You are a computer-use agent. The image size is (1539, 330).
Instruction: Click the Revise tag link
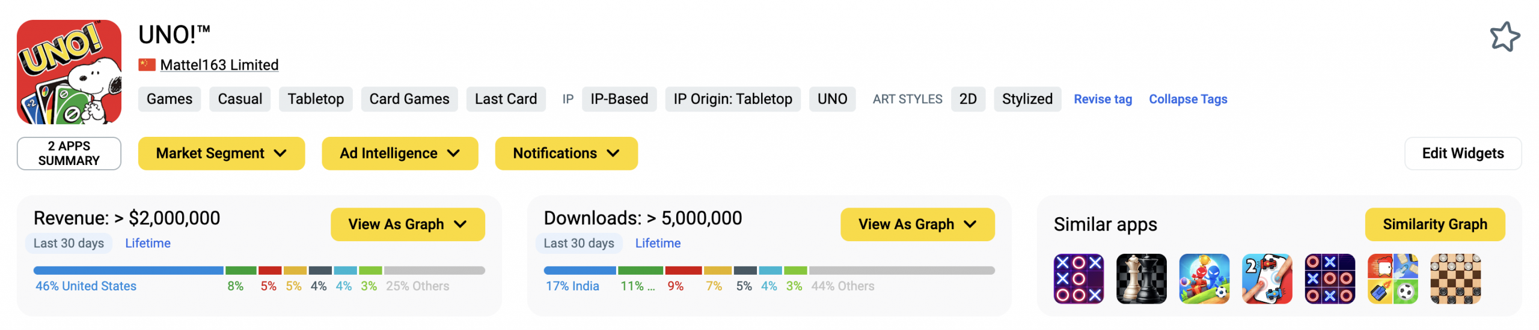1103,99
